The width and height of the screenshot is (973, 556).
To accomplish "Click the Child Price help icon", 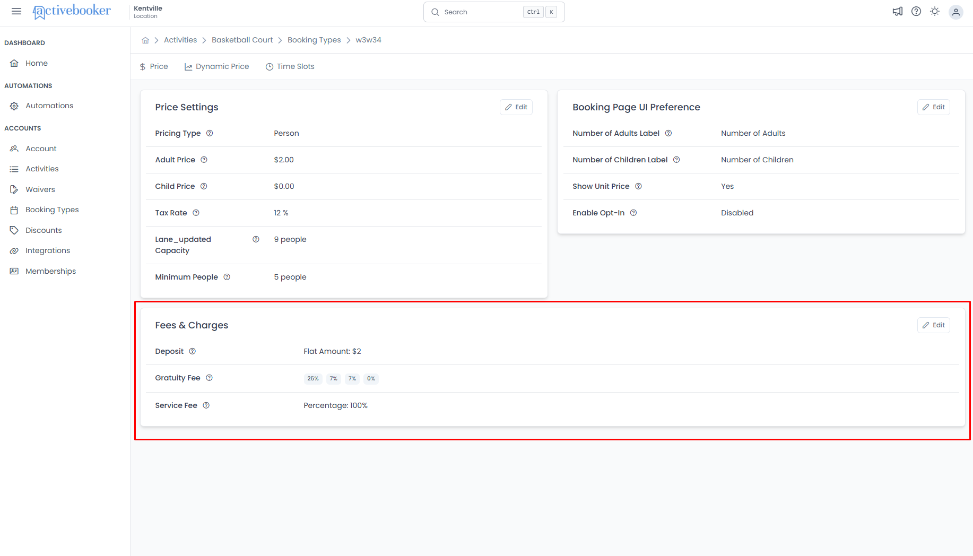I will tap(204, 186).
